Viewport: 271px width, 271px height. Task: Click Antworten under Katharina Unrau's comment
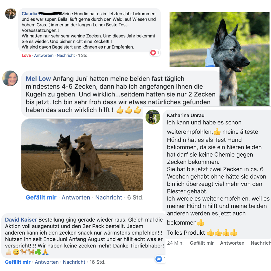coord(232,243)
